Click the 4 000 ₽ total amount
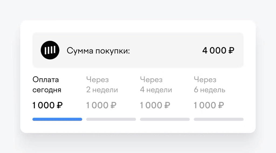 coord(218,50)
